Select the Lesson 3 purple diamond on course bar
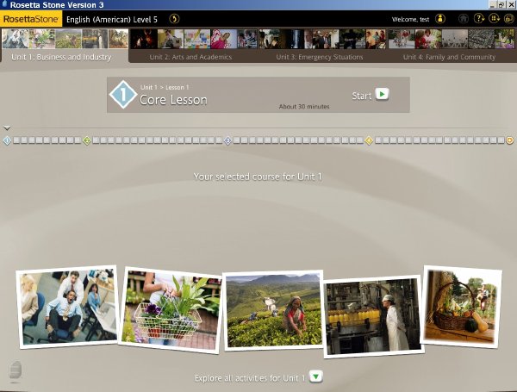 [227, 140]
